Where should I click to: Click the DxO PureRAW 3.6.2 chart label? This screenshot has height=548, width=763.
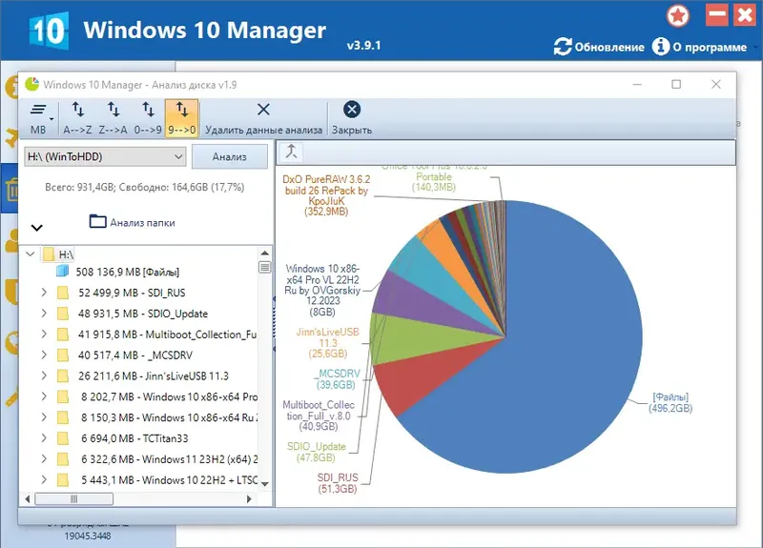326,195
